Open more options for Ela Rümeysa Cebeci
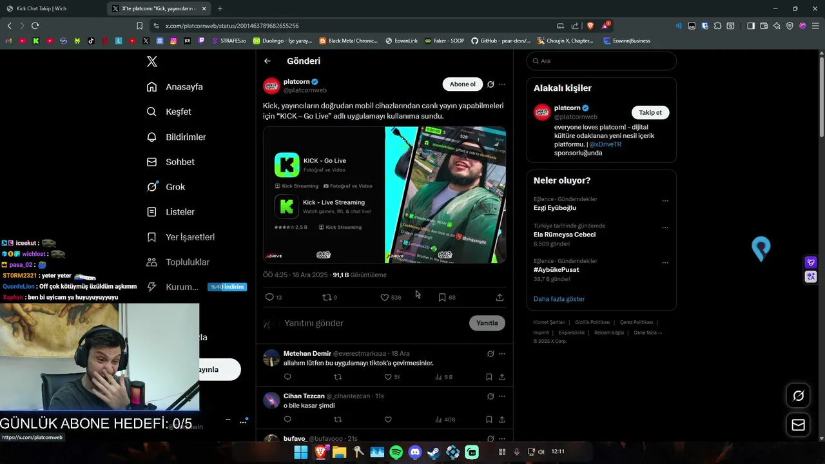The width and height of the screenshot is (825, 464). [x=665, y=227]
